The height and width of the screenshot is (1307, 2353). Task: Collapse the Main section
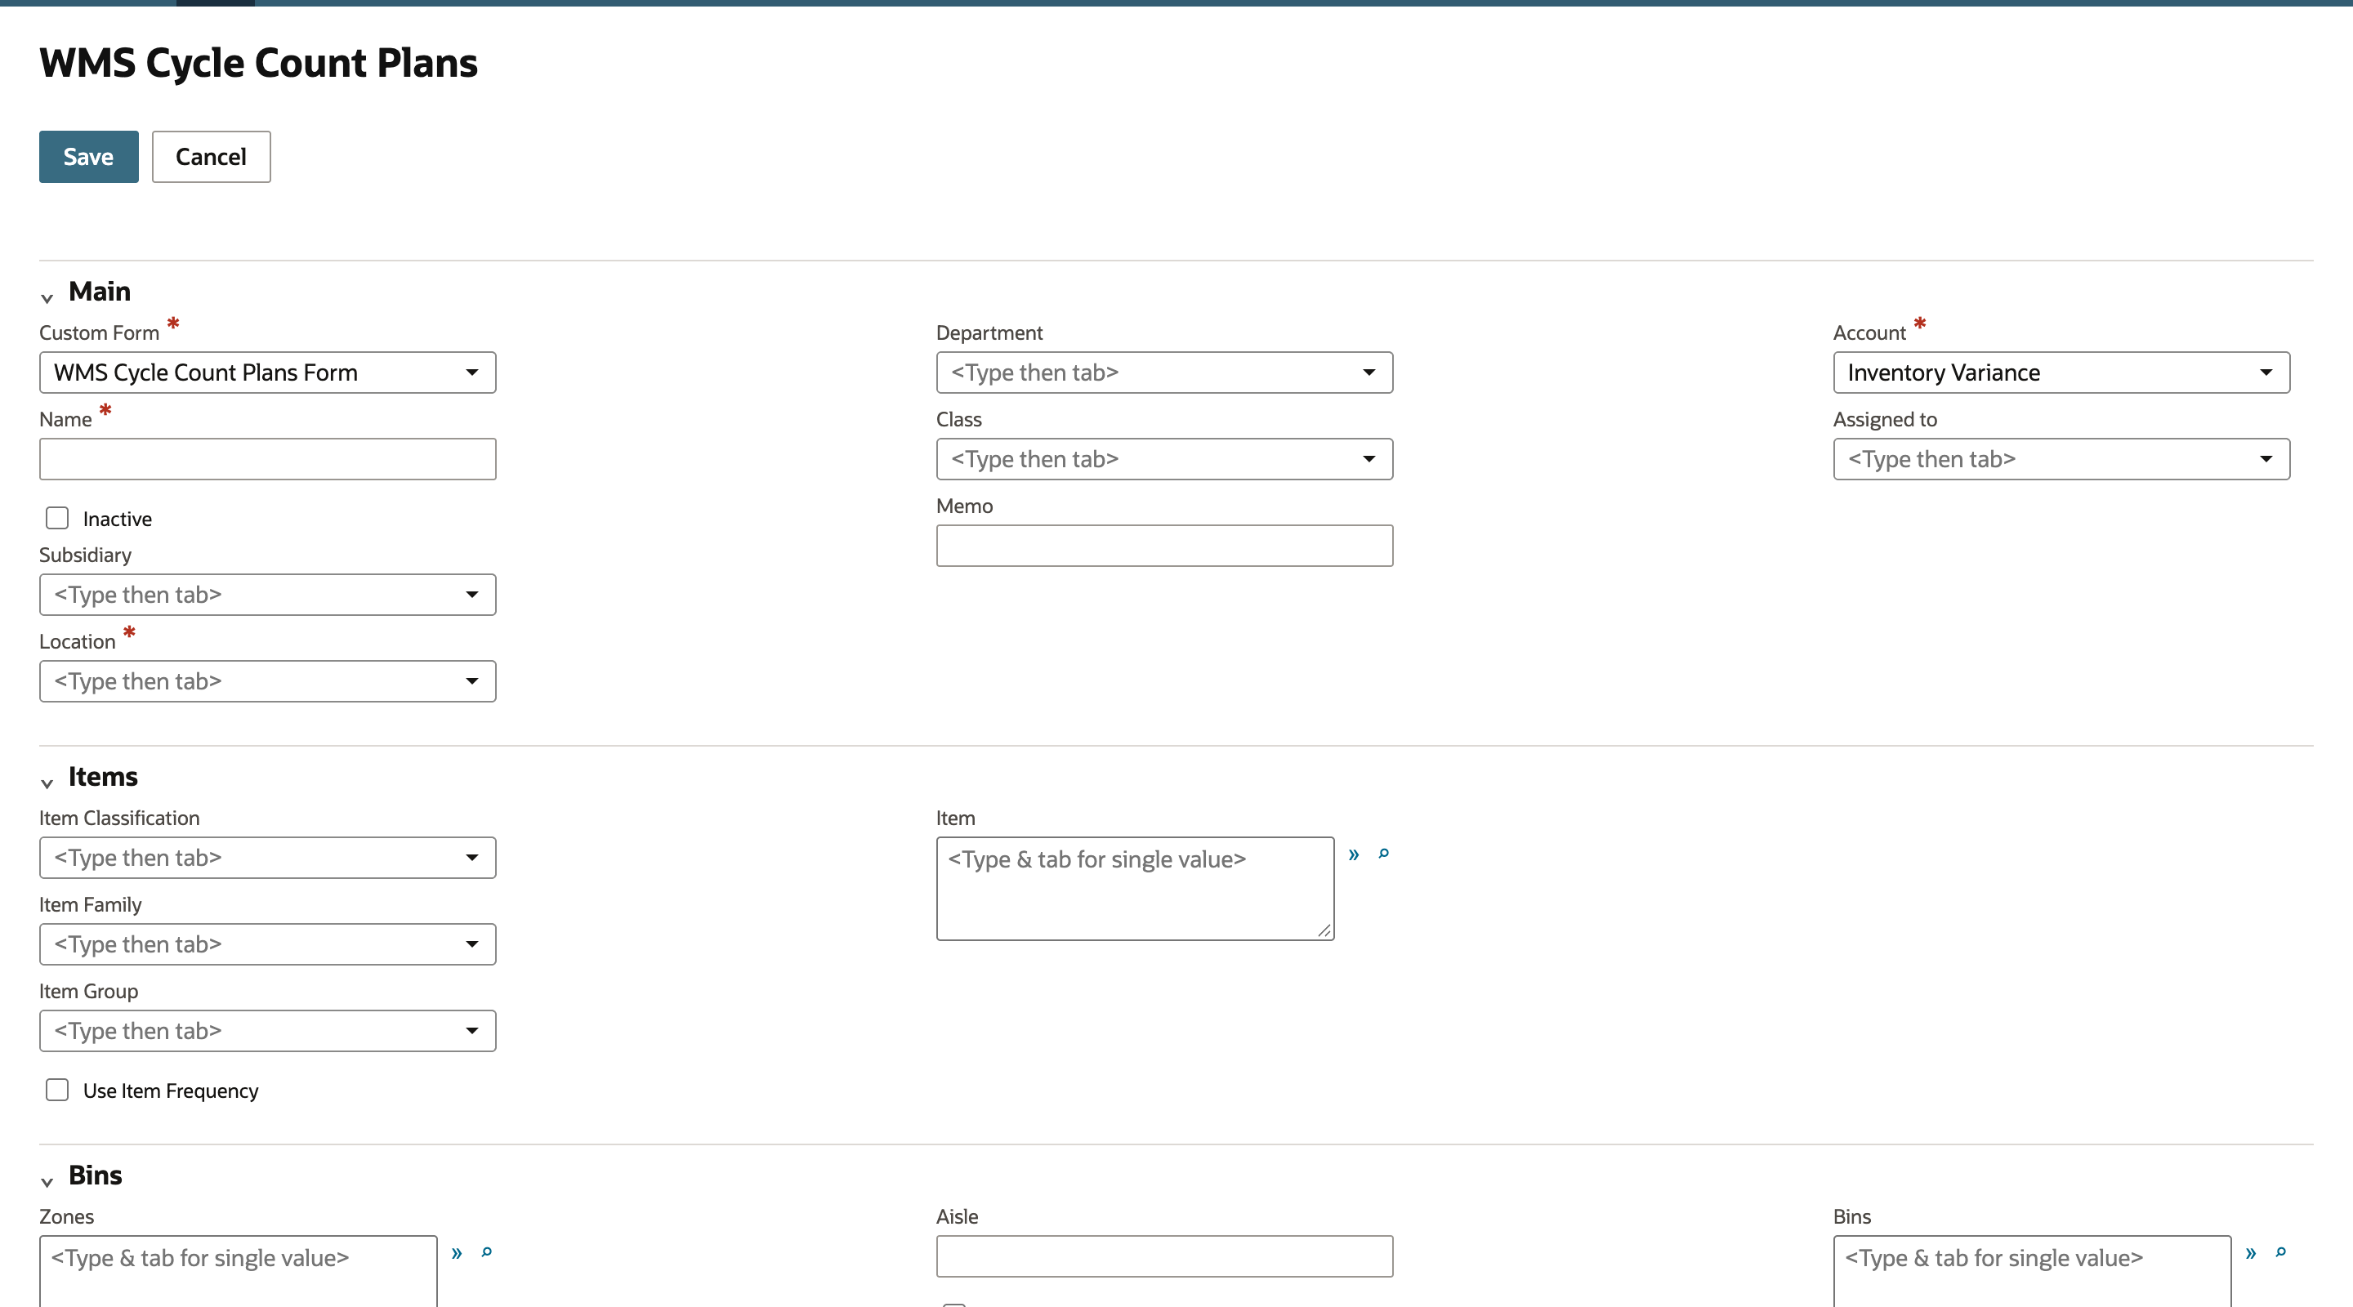tap(47, 298)
